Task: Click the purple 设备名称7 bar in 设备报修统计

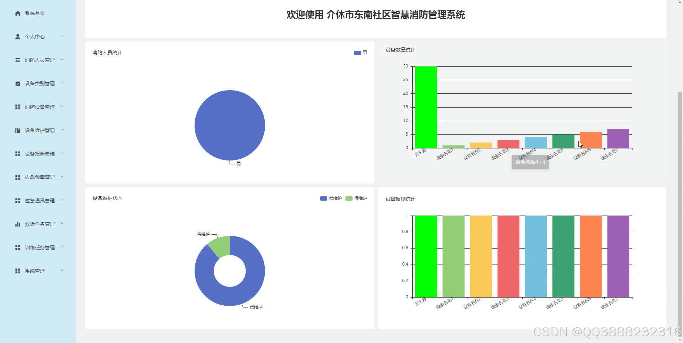Action: point(618,256)
